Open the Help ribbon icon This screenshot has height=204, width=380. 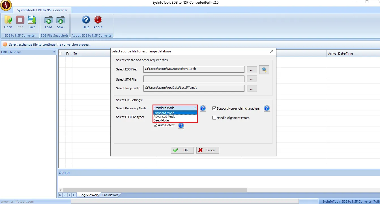pos(86,22)
